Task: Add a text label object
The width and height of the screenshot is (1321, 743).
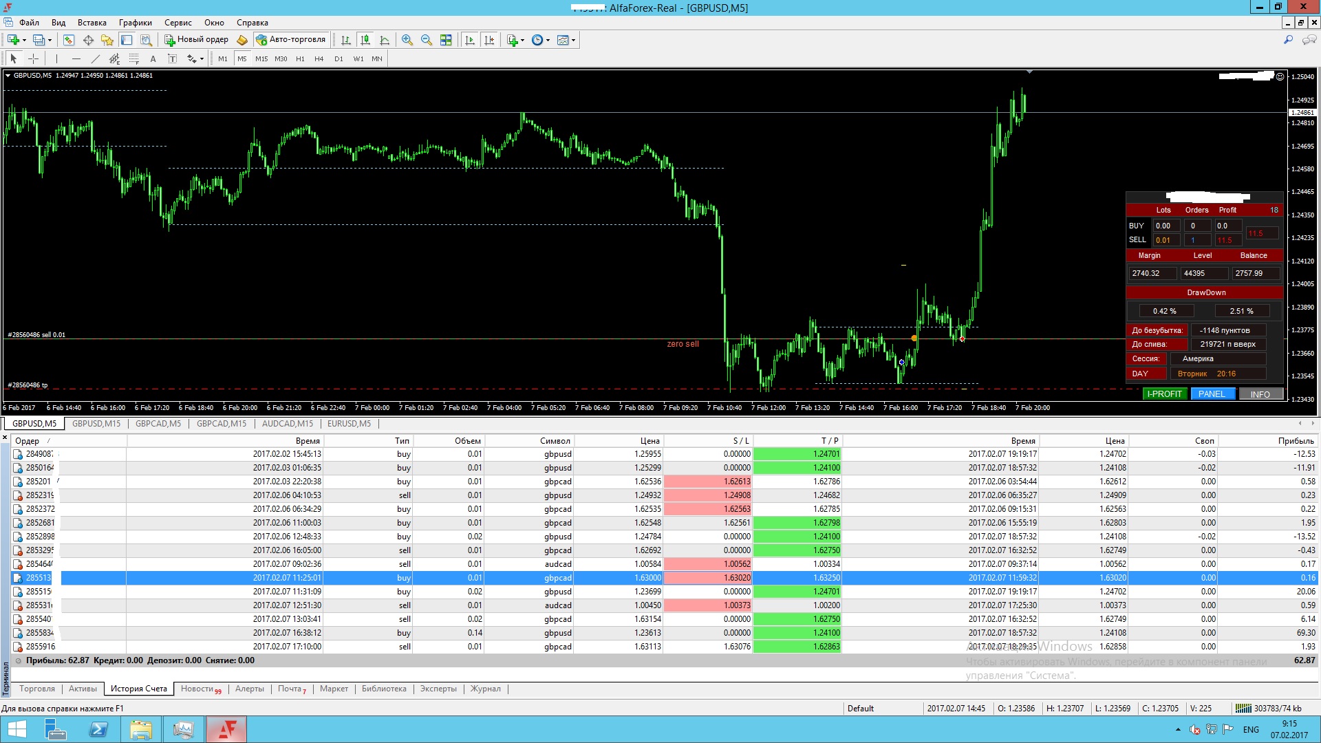Action: point(172,58)
